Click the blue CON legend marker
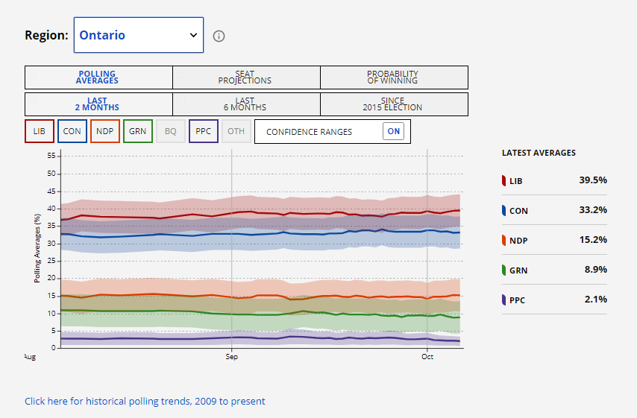This screenshot has height=418, width=637. [503, 210]
